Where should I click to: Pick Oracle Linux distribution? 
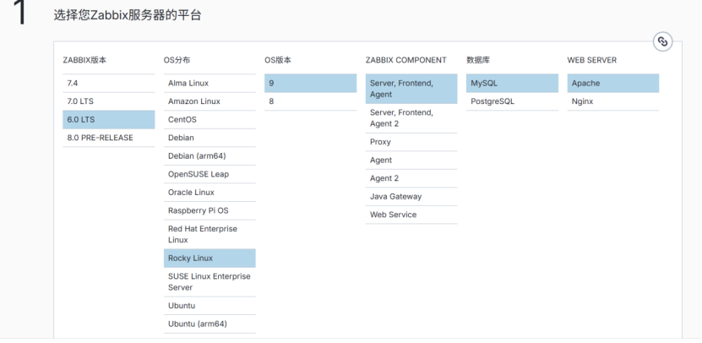click(x=210, y=193)
